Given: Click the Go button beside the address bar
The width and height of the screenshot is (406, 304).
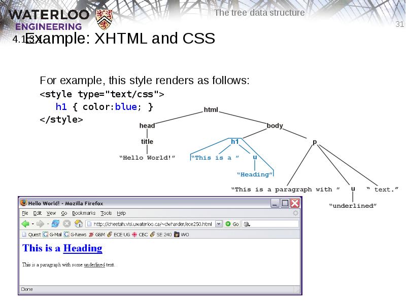Looking at the screenshot, I should click(231, 223).
